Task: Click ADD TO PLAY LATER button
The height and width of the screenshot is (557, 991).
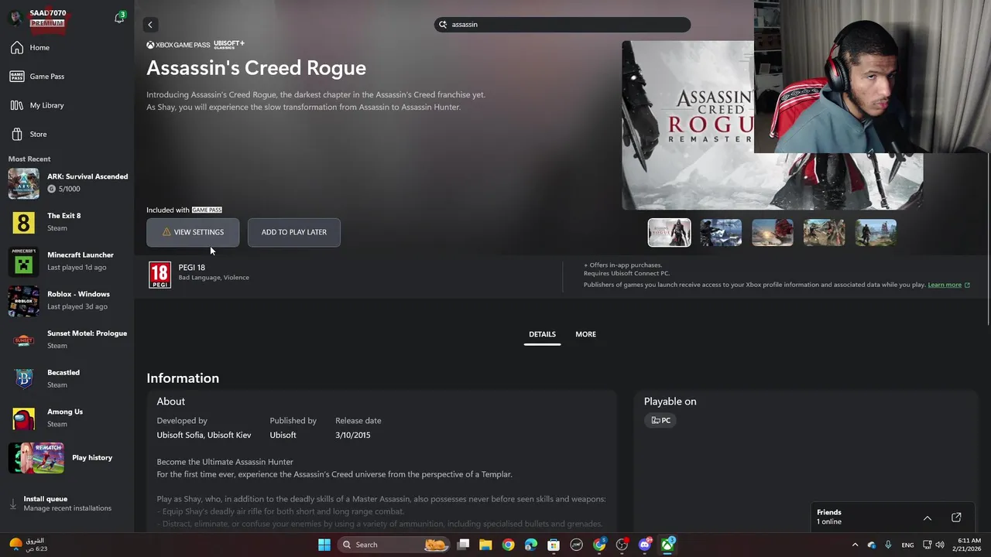Action: click(294, 232)
